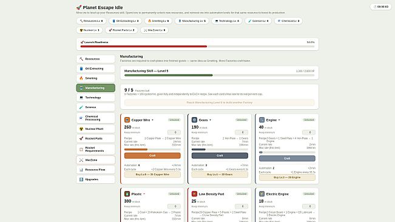The image size is (395, 222).
Task: Click the Craft button on the Gears card
Action: 220,155
